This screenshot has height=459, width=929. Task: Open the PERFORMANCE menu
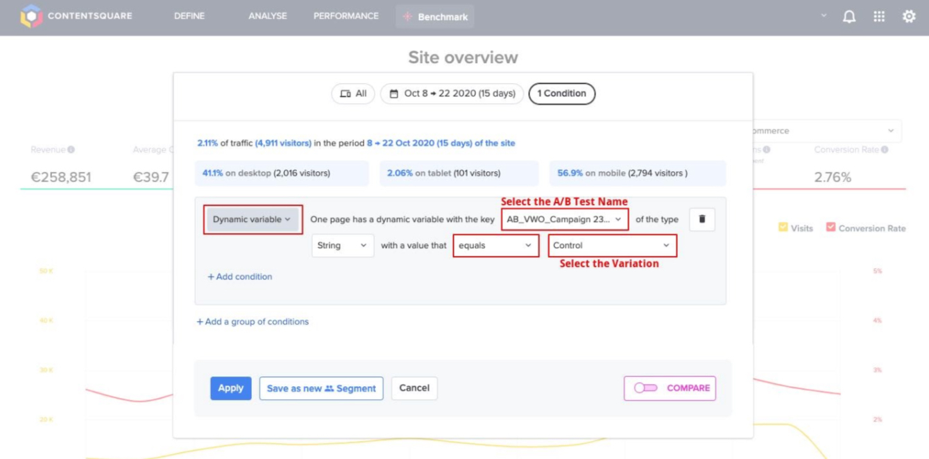[x=346, y=16]
